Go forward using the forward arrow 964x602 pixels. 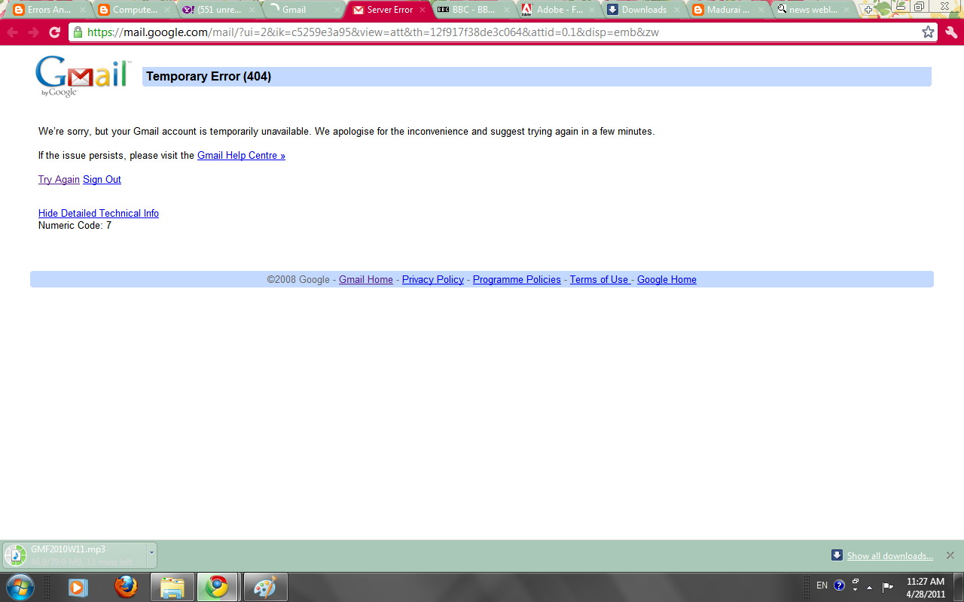coord(33,32)
